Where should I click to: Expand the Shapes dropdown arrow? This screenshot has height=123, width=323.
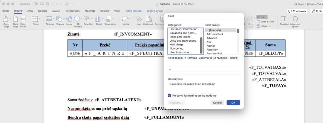(x=64, y=19)
